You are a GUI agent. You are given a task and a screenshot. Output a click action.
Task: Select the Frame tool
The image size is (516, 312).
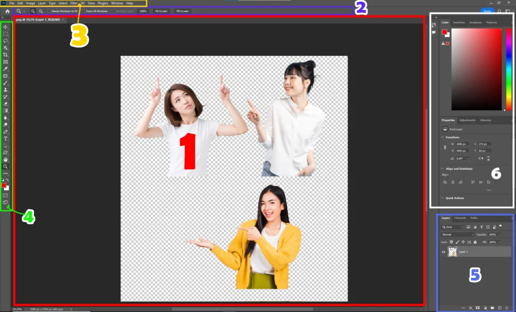pyautogui.click(x=5, y=62)
